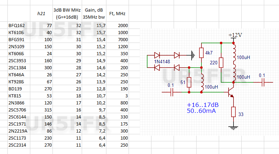Click the 100uH label next to 4k7
This screenshot has height=154, width=279.
click(243, 57)
